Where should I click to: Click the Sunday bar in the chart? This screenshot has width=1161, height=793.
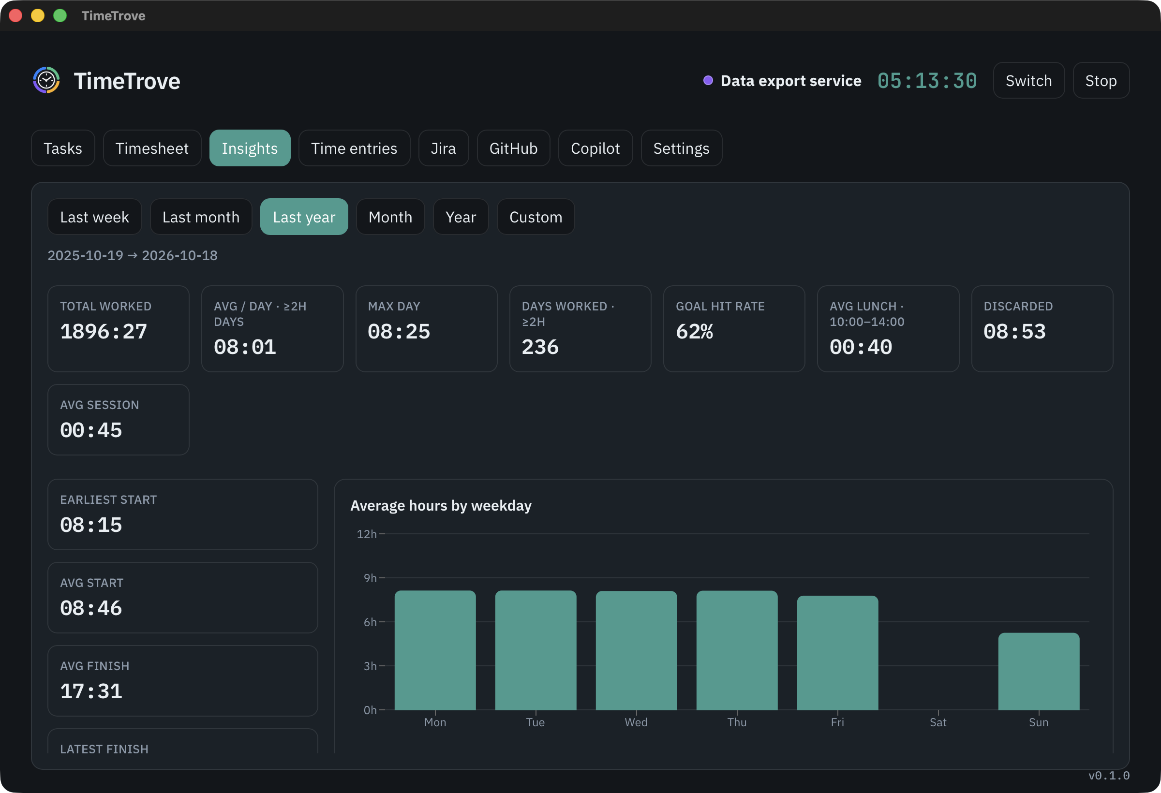point(1039,672)
